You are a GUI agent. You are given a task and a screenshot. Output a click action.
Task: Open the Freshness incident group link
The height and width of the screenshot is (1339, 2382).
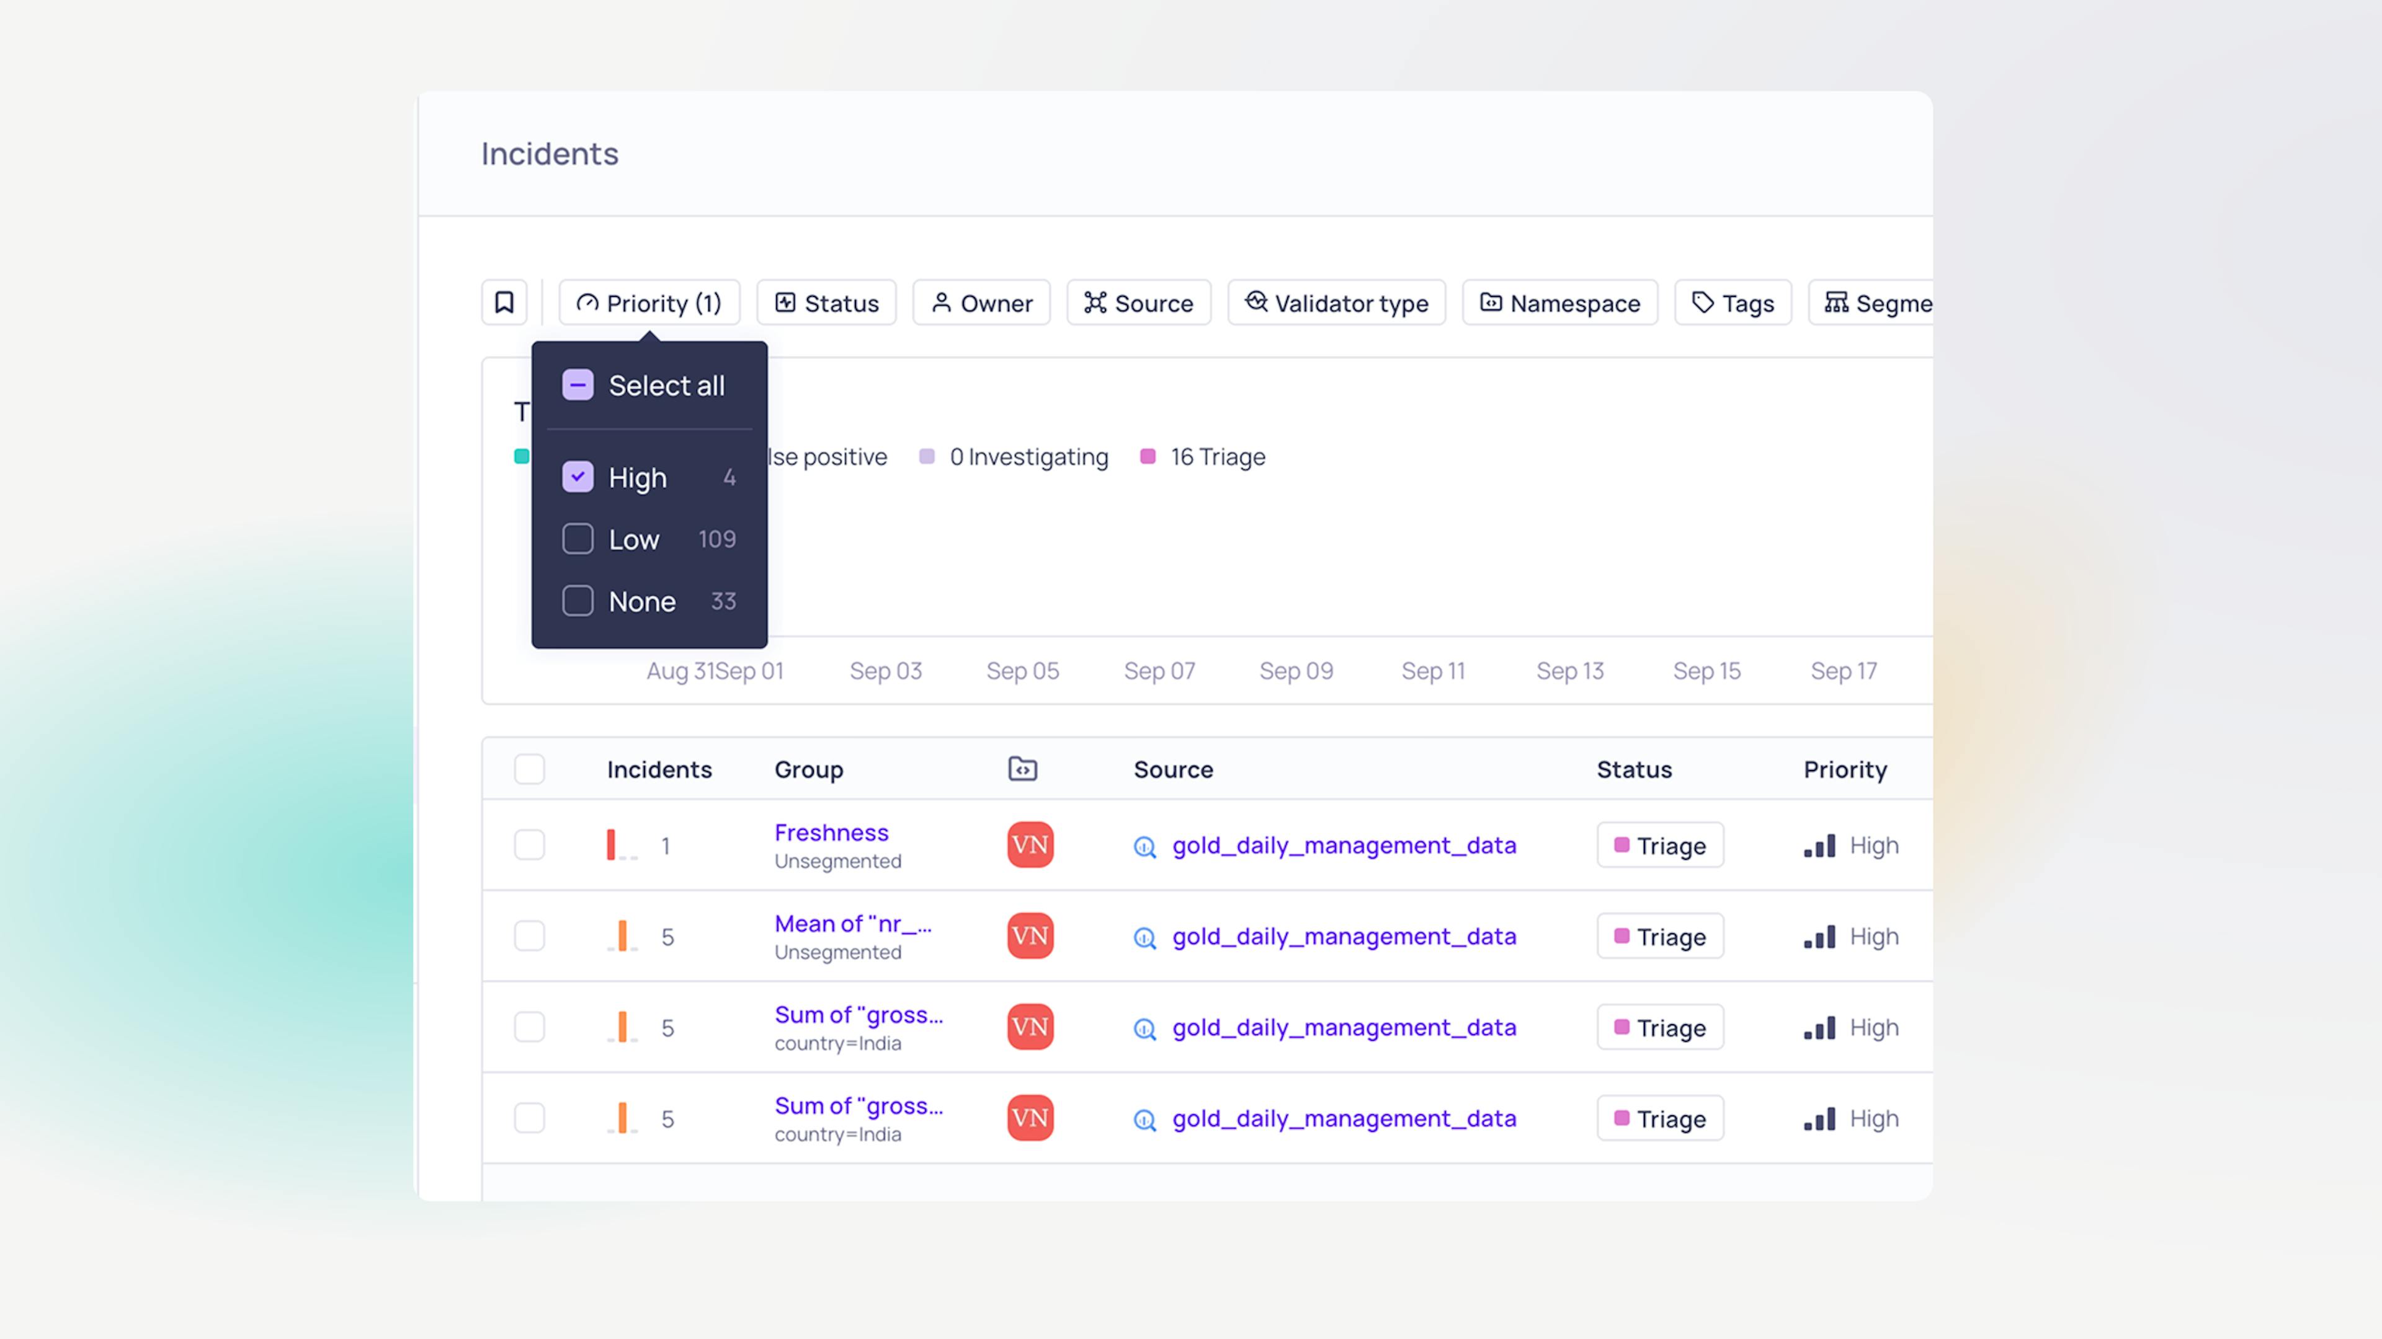tap(831, 833)
